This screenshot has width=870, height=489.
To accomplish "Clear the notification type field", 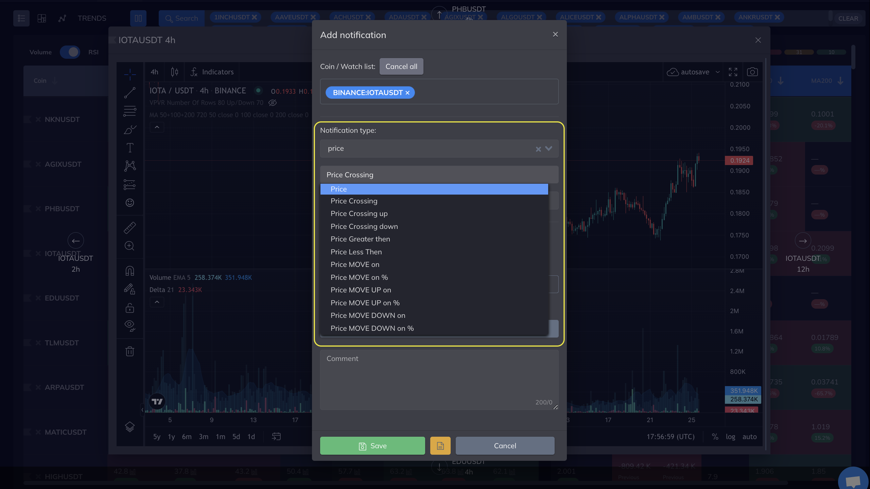I will click(538, 149).
